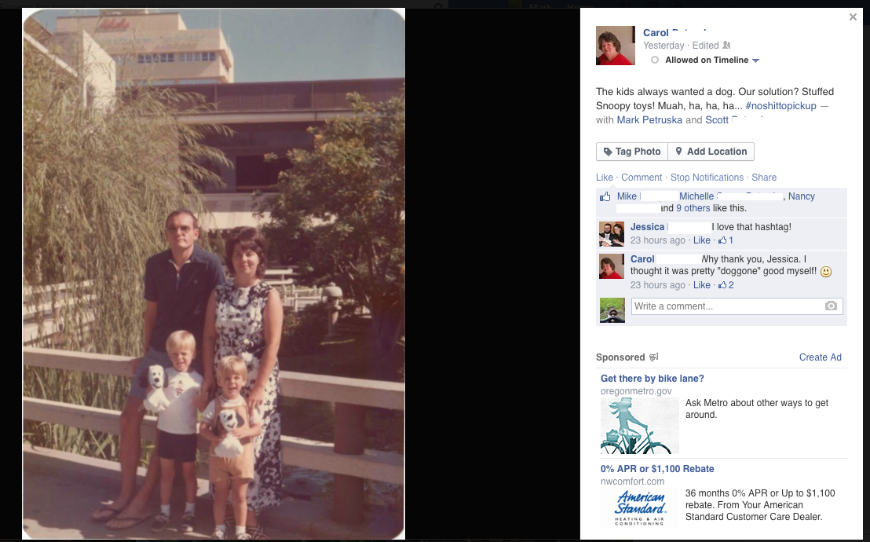Click into Write a comment field

(x=737, y=306)
